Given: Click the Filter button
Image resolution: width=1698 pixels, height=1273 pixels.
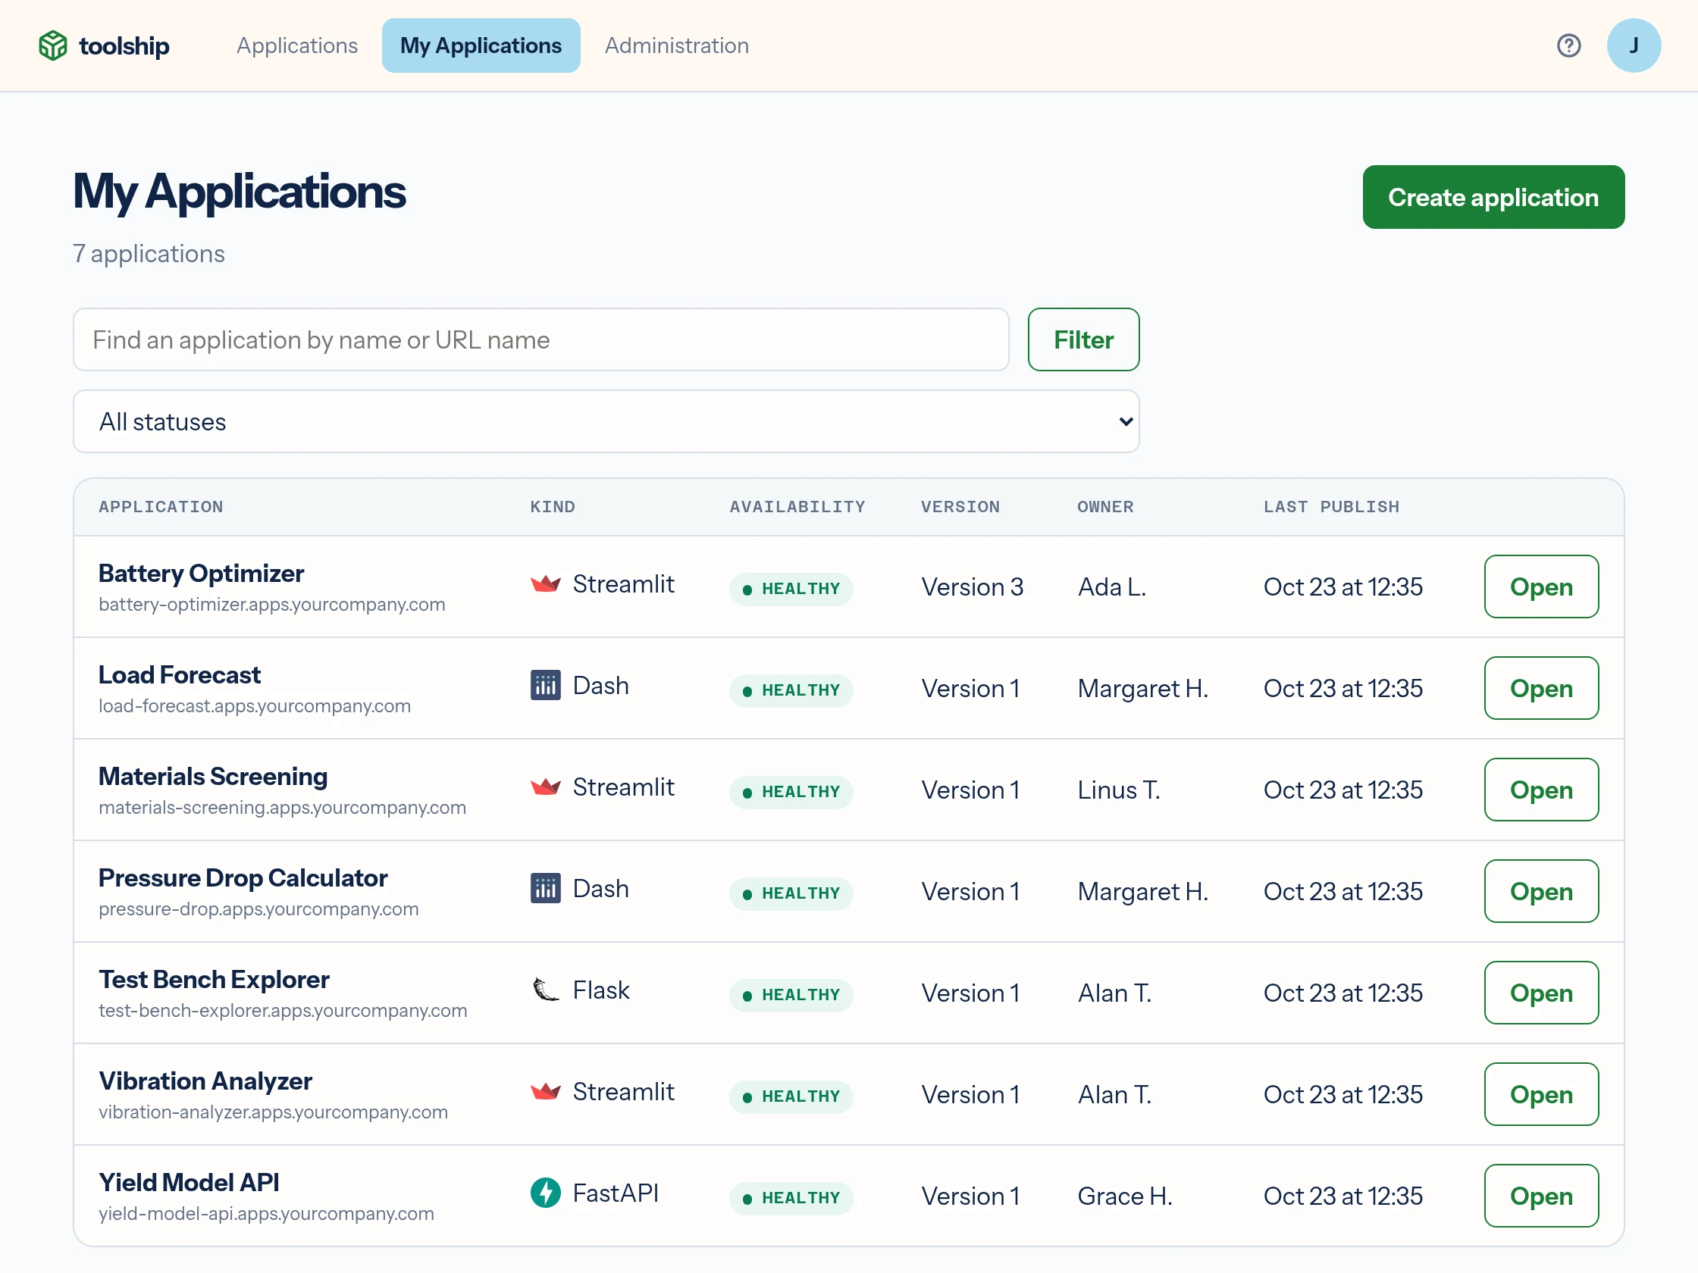Looking at the screenshot, I should [1083, 340].
